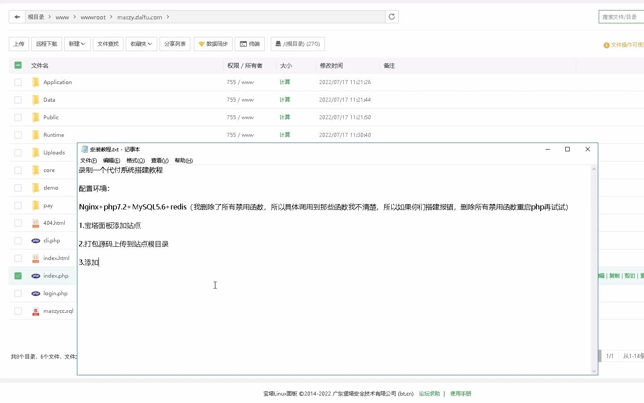Click the /(根目录) (27G) disk button
This screenshot has width=644, height=403.
298,44
